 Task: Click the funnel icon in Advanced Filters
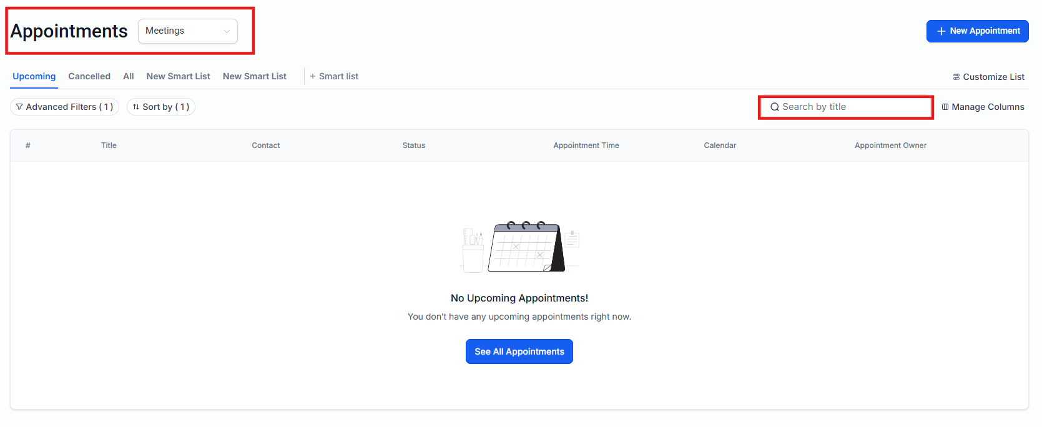coord(19,107)
